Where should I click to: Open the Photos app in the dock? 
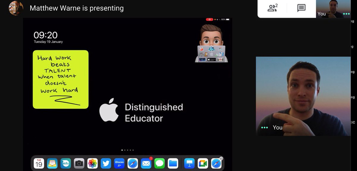[93, 163]
